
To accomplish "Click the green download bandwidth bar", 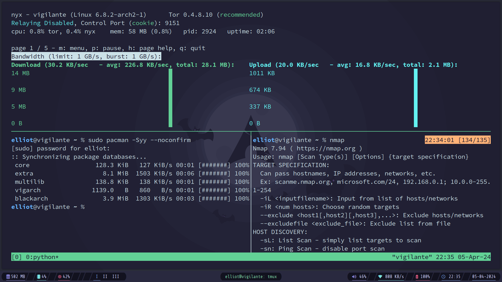I will [170, 98].
